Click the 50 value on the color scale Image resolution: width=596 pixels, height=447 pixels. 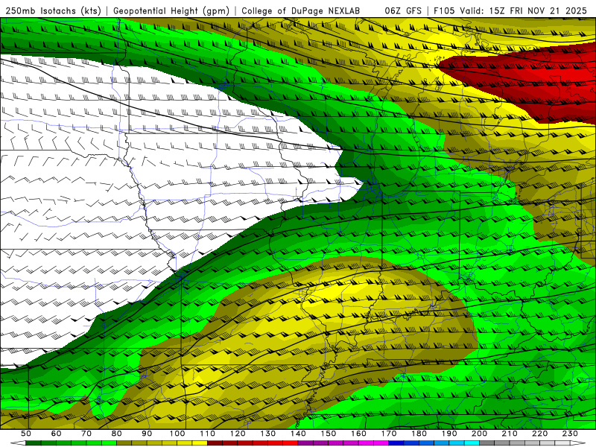[x=26, y=434]
